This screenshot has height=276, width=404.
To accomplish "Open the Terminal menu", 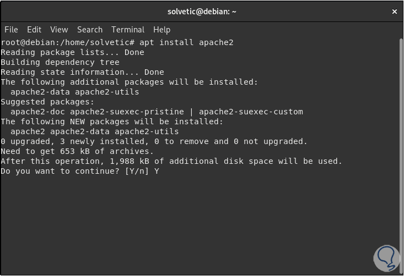I will tap(128, 30).
